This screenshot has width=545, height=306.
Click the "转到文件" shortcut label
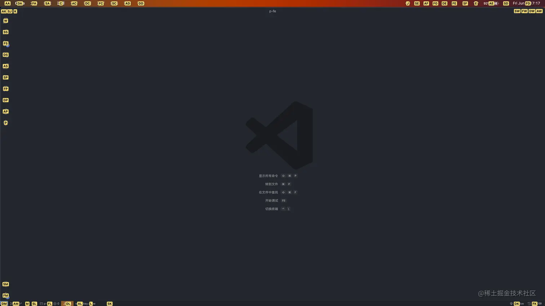coord(271,184)
